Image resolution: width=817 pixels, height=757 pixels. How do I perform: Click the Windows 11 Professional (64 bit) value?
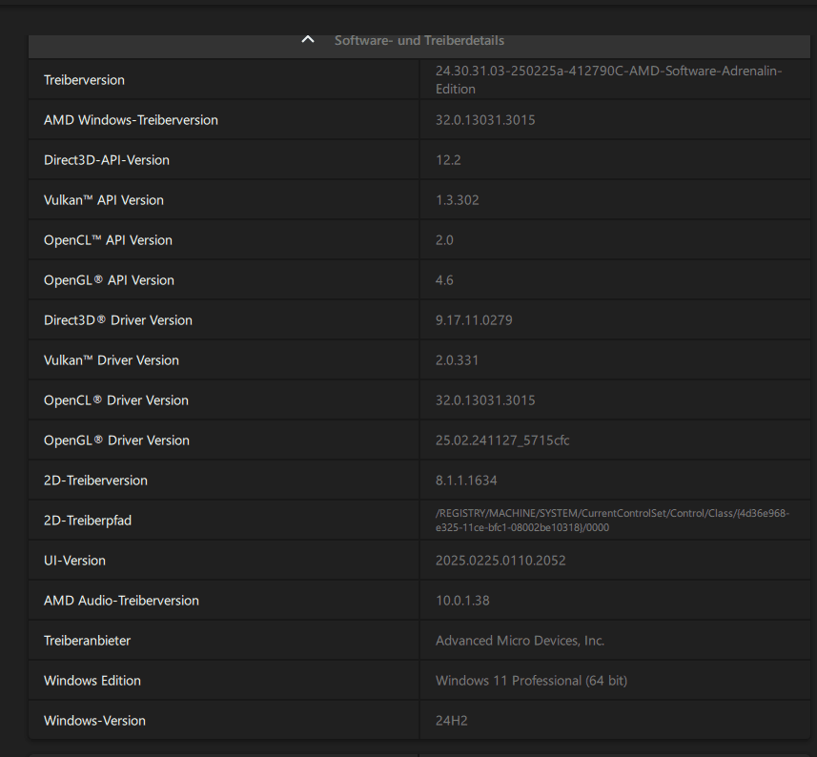pyautogui.click(x=531, y=682)
